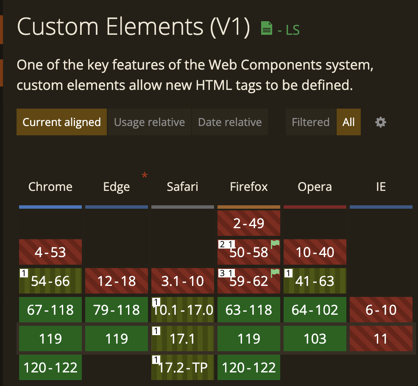The height and width of the screenshot is (386, 418).
Task: Switch to Usage relative view
Action: (149, 122)
